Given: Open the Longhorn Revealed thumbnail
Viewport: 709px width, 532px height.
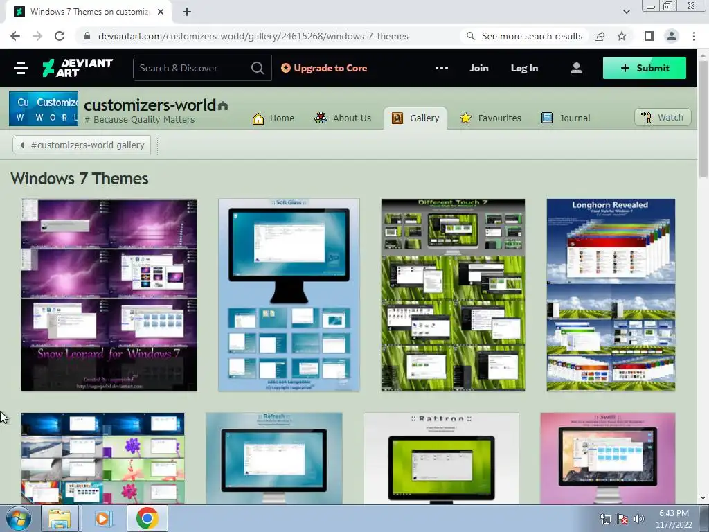Looking at the screenshot, I should click(x=611, y=295).
